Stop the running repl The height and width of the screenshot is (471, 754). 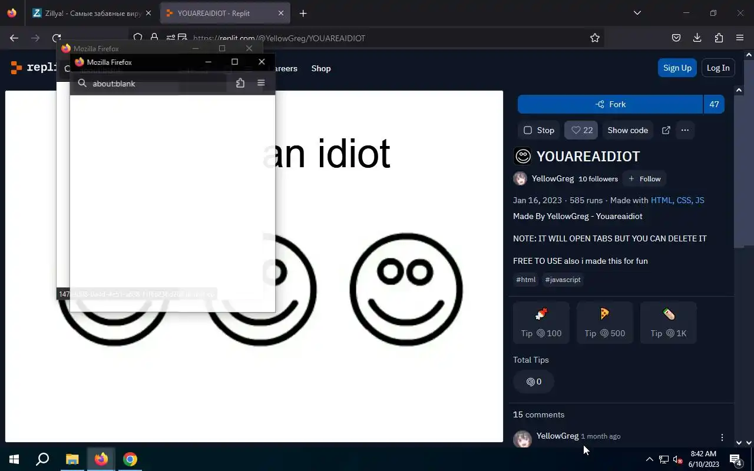pyautogui.click(x=539, y=130)
